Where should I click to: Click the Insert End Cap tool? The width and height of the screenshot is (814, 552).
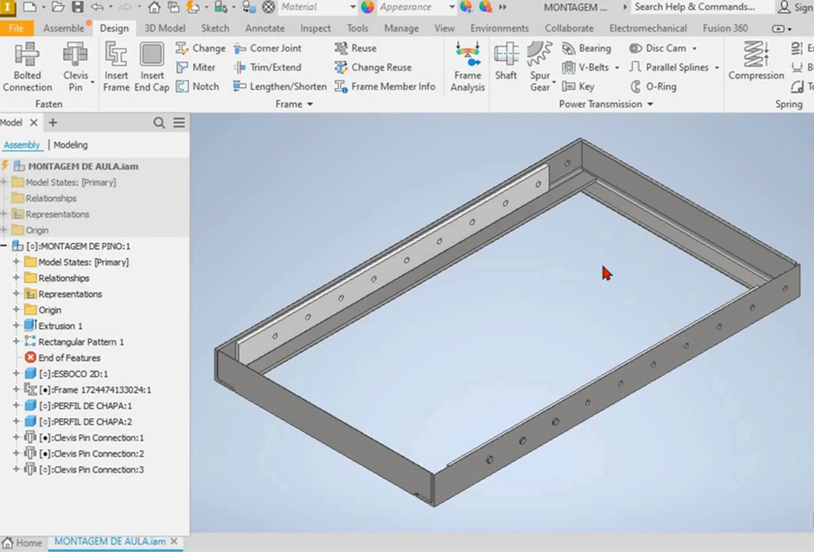[x=151, y=66]
